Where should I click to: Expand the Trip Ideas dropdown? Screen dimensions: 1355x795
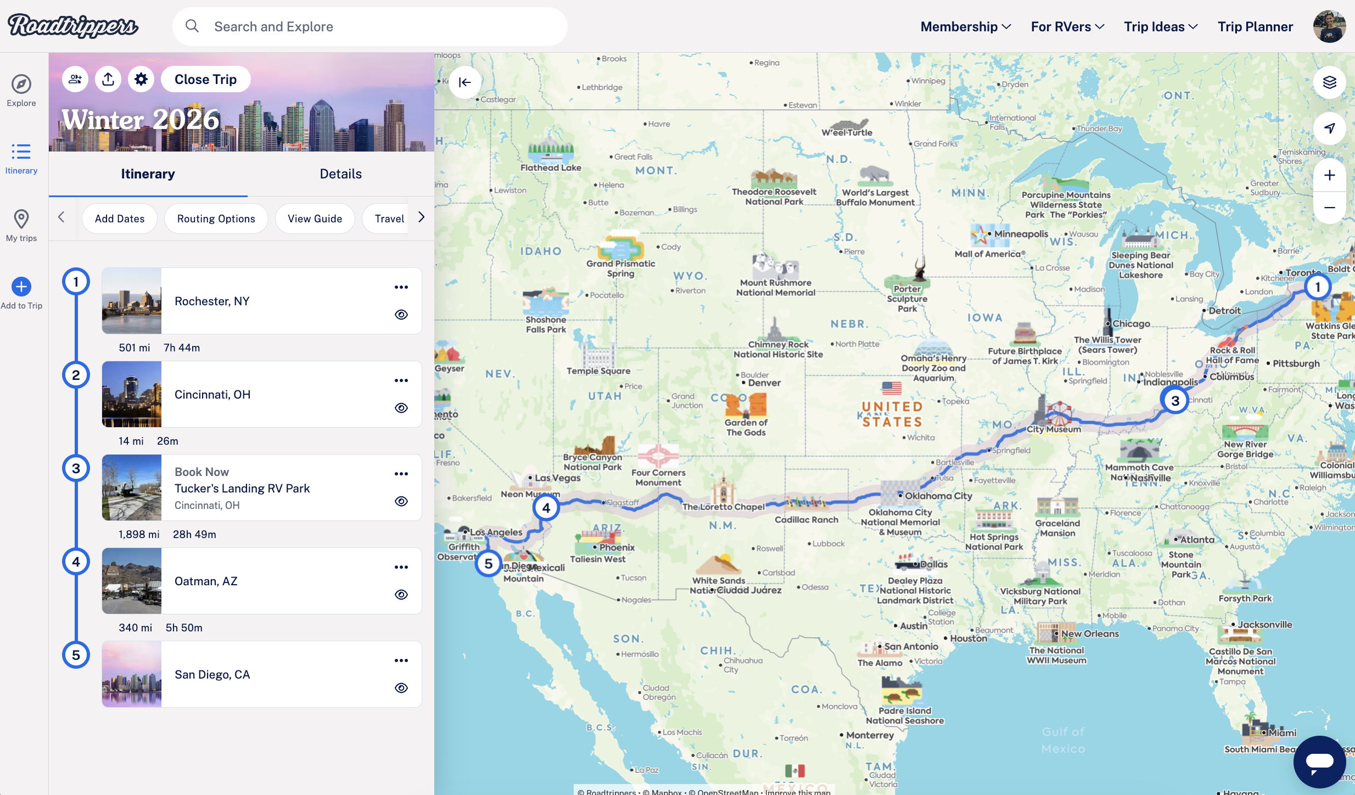pyautogui.click(x=1160, y=26)
